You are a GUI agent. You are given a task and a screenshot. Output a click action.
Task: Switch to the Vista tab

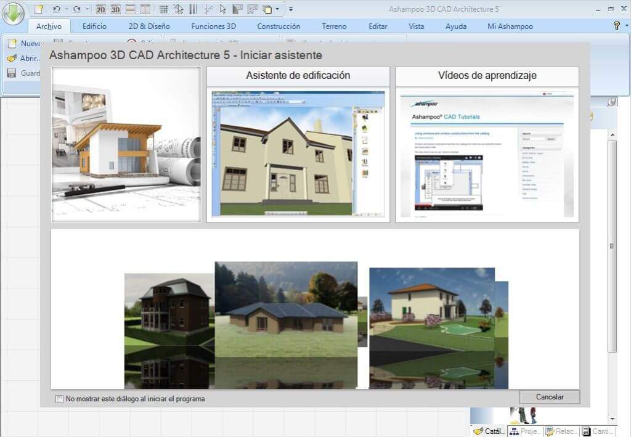pos(416,26)
